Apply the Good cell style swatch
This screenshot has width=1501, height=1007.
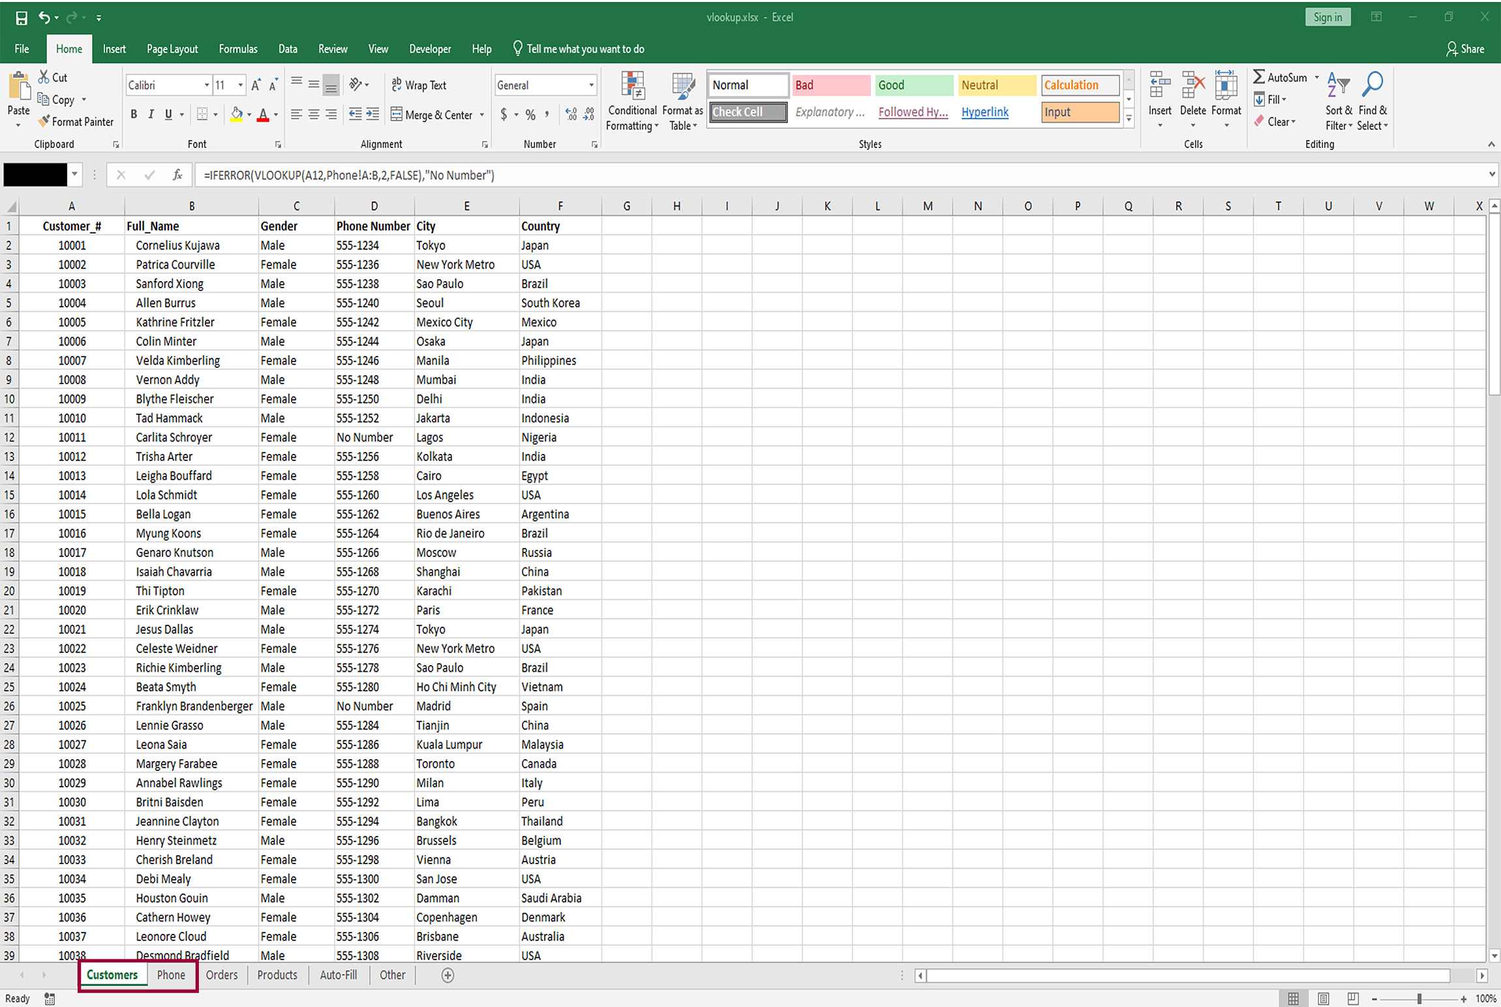[x=913, y=85]
